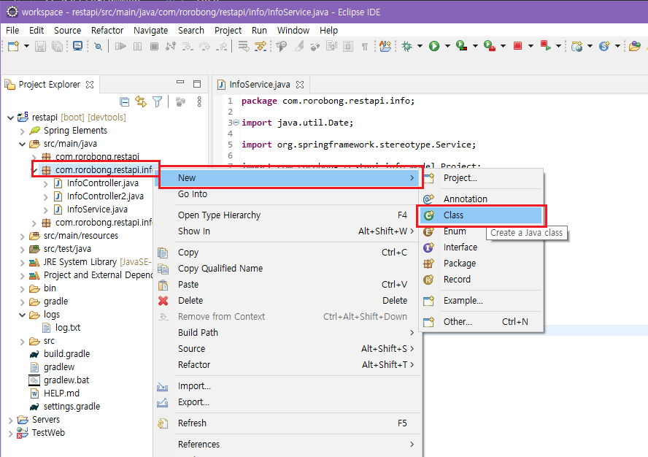Open the Coverage dropdown arrow

coord(475,46)
